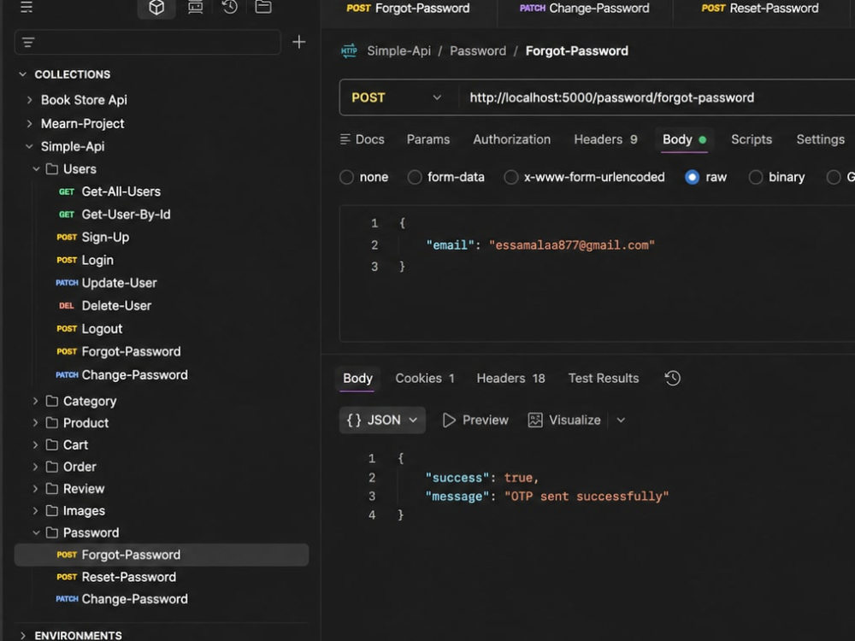Open the request Settings tab

coord(820,139)
